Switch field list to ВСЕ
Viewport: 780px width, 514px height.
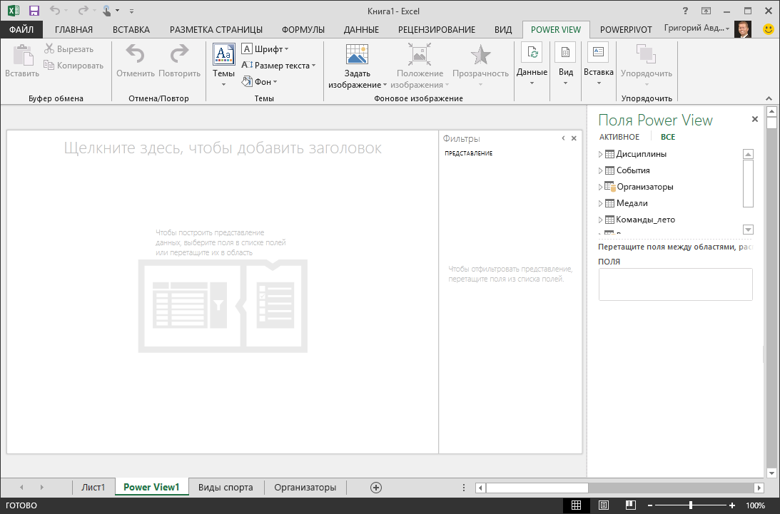pyautogui.click(x=667, y=137)
